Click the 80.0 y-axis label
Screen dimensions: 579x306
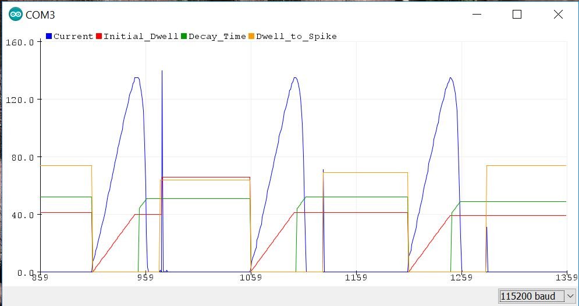(x=24, y=157)
